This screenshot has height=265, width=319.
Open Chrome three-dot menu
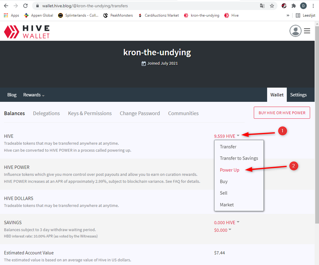(x=313, y=6)
